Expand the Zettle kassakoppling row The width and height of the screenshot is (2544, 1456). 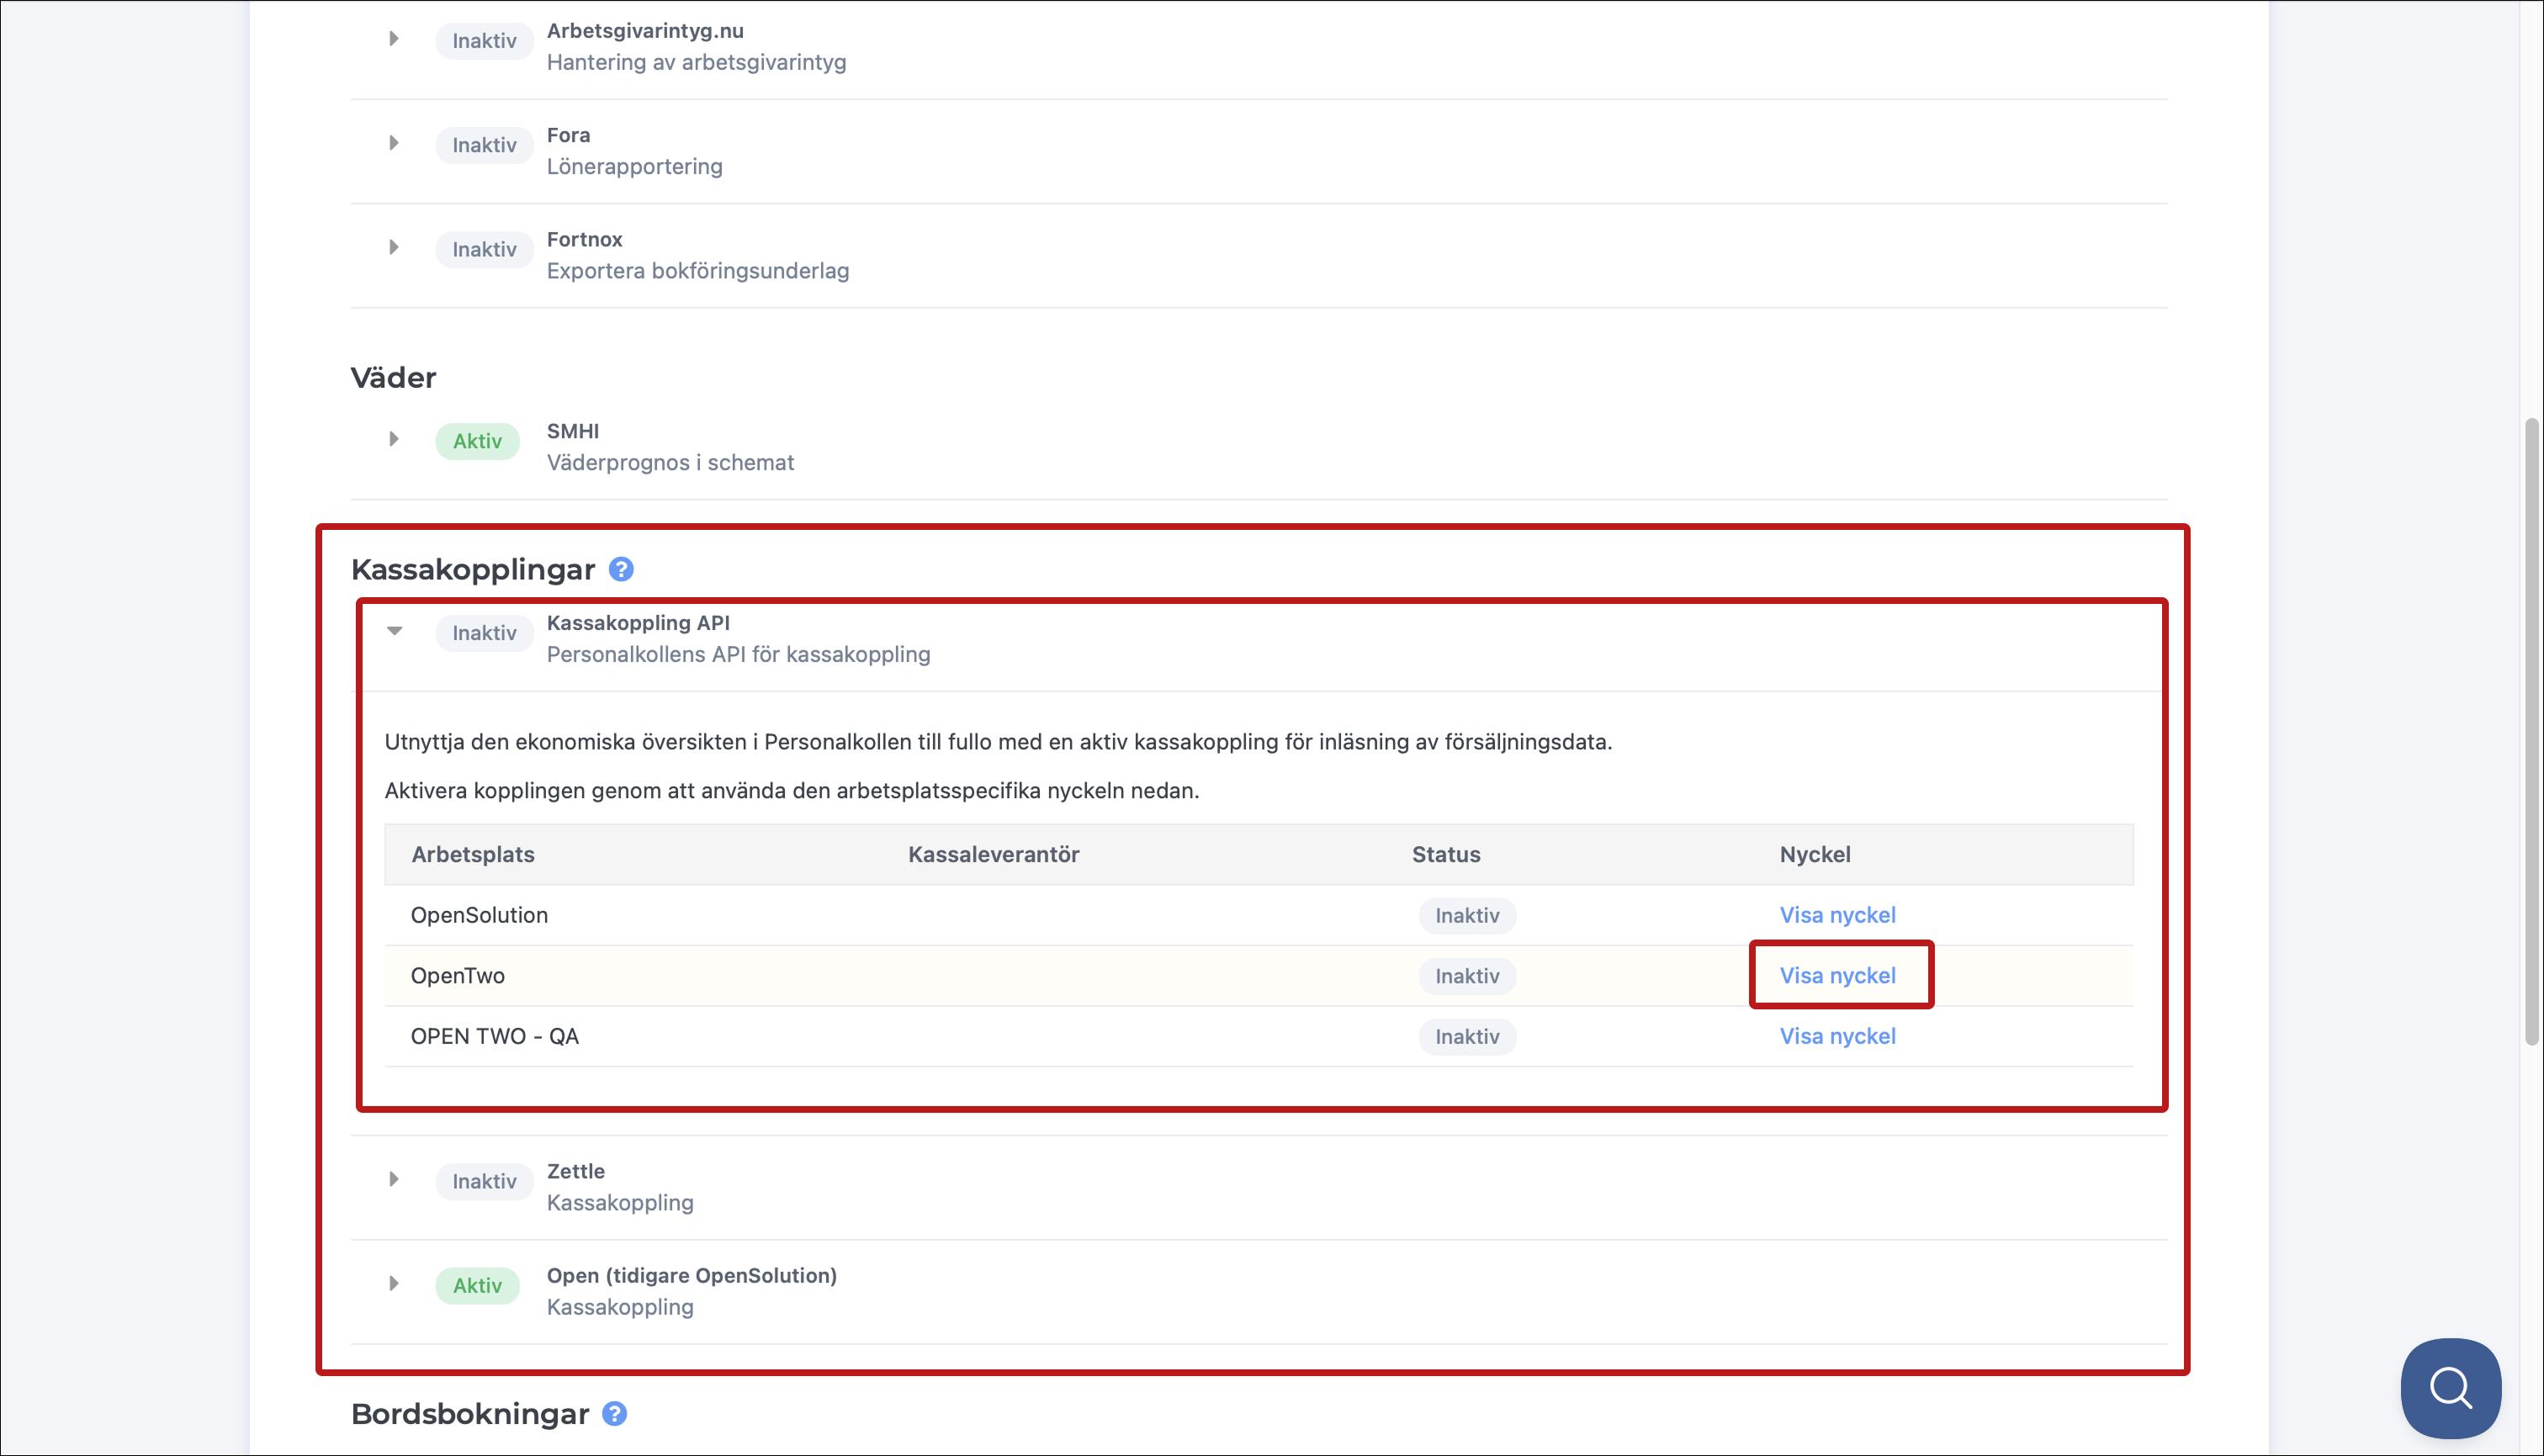394,1179
